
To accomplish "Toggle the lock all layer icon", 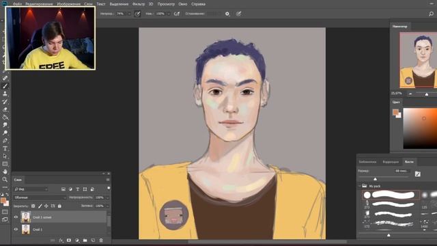I will (x=59, y=206).
